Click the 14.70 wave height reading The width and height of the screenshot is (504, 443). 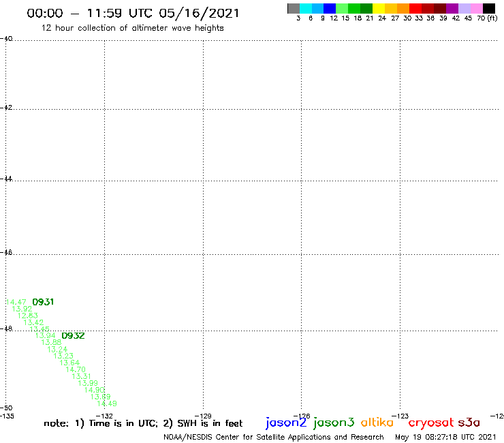pyautogui.click(x=76, y=369)
